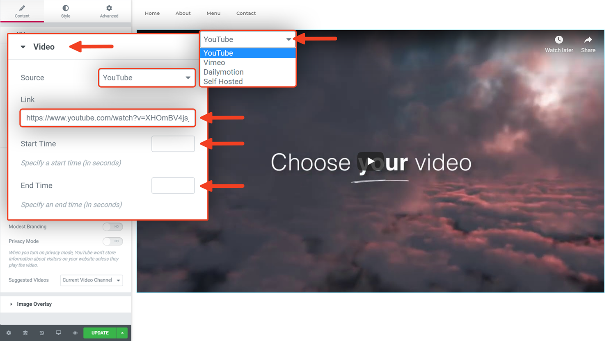
Task: Click the Preview Changes eye icon
Action: (x=75, y=333)
